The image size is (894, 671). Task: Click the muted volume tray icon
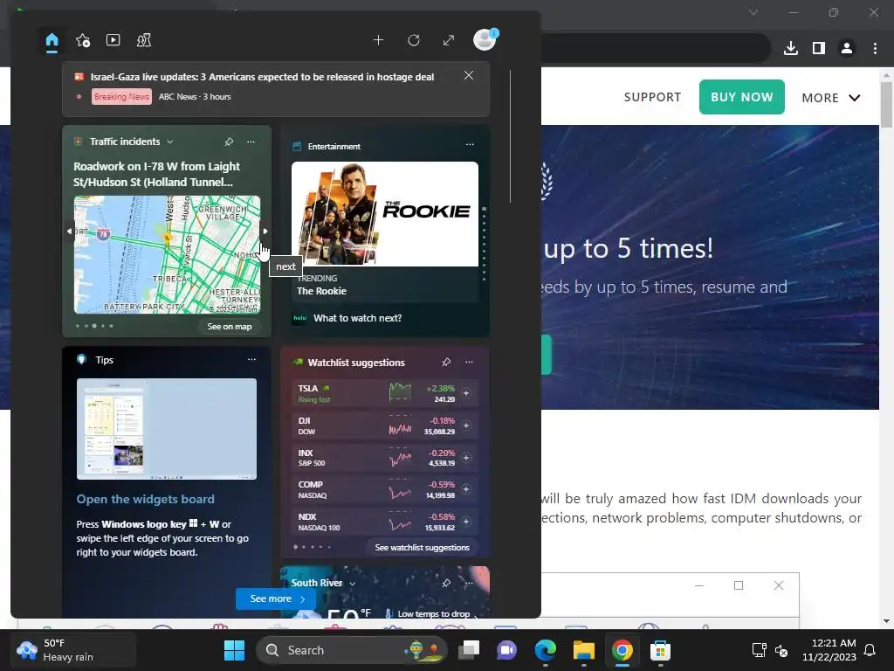coord(781,650)
